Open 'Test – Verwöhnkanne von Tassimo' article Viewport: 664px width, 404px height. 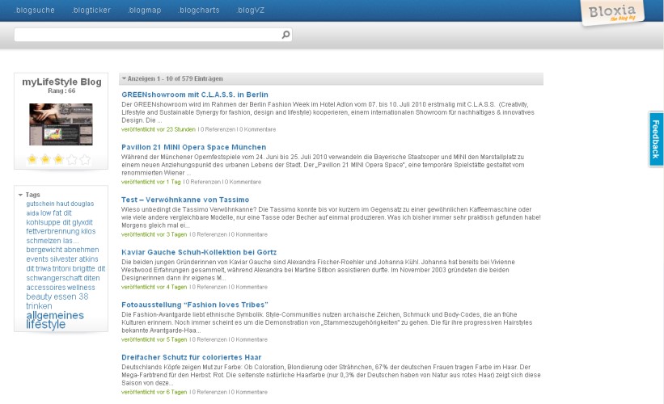pyautogui.click(x=185, y=200)
